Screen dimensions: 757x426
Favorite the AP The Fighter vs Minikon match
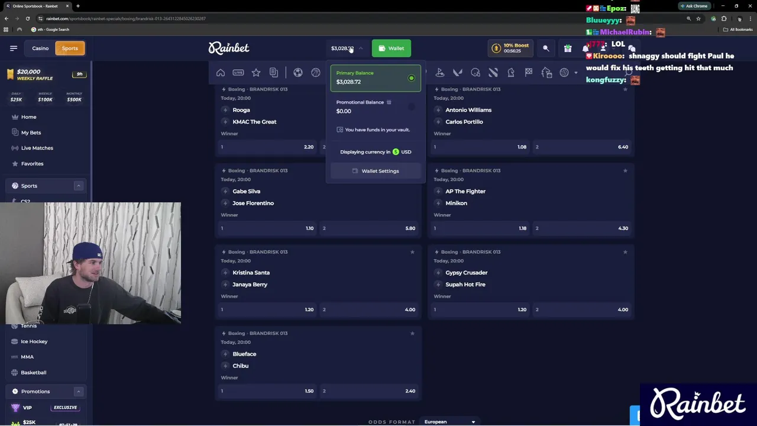click(x=625, y=170)
